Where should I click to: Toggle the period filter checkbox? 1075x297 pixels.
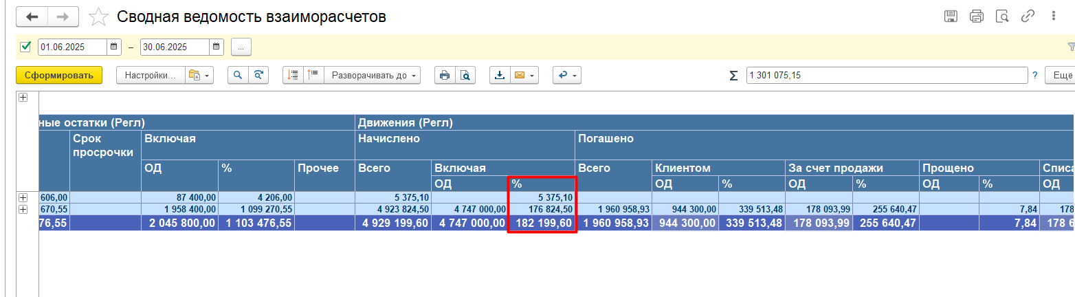pos(26,47)
